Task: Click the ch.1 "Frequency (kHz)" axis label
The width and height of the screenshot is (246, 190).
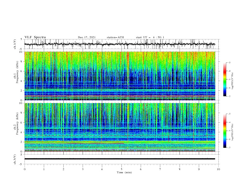Action: tap(17, 72)
